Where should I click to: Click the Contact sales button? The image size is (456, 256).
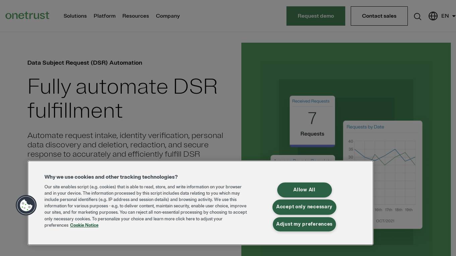[379, 16]
